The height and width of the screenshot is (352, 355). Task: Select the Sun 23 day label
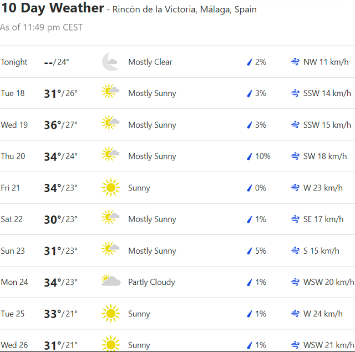13,251
